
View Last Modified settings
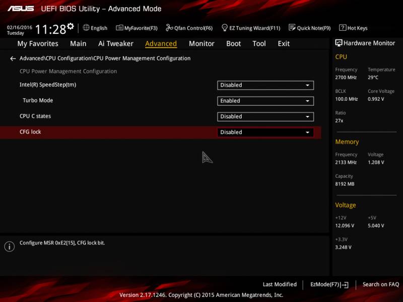(280, 284)
